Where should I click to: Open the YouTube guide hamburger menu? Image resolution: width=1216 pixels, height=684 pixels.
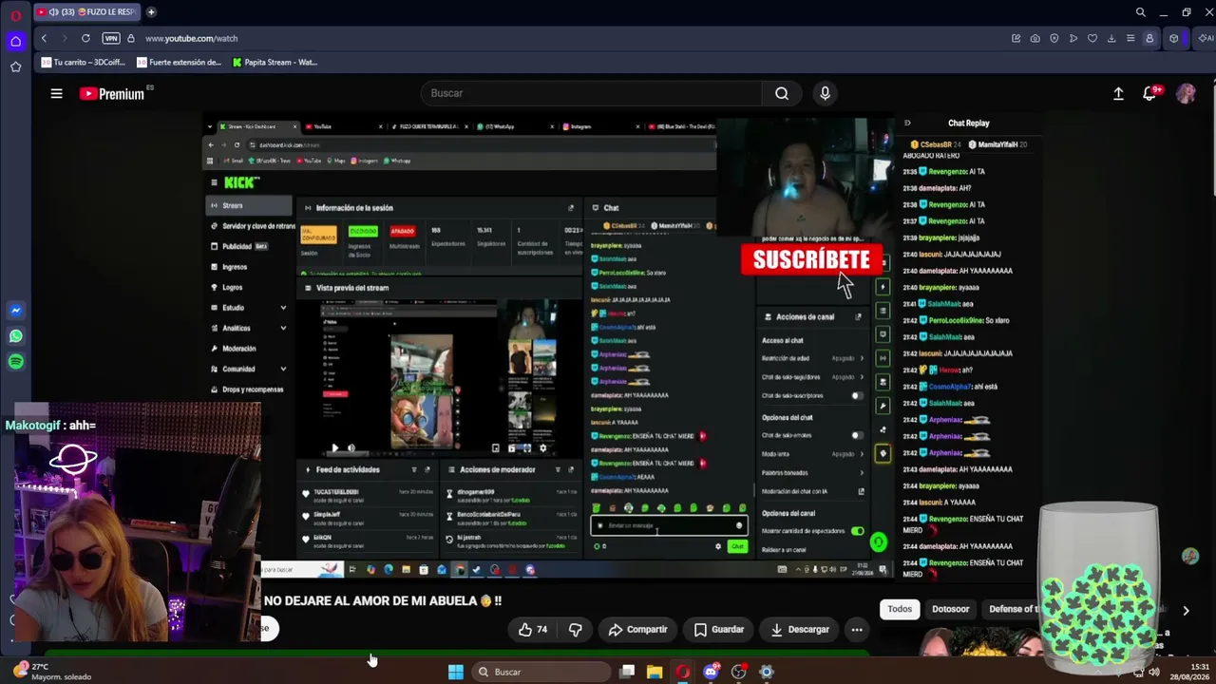(x=56, y=93)
